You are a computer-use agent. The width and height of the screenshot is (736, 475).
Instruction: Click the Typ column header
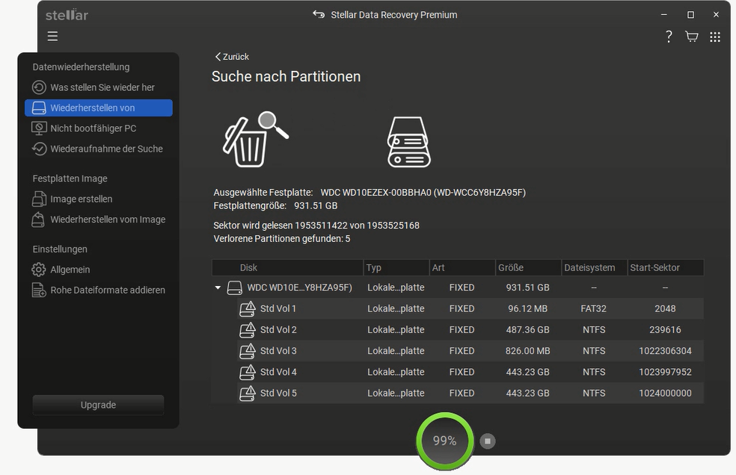396,267
